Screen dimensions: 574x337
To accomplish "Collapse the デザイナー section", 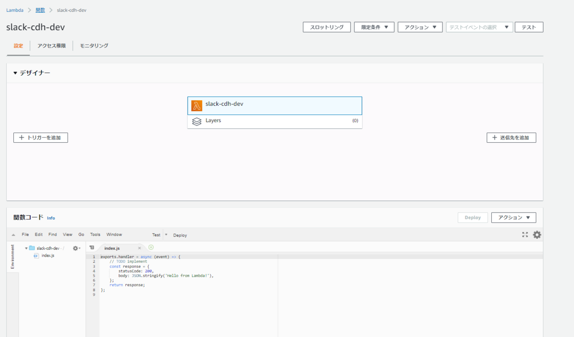I will pyautogui.click(x=15, y=73).
